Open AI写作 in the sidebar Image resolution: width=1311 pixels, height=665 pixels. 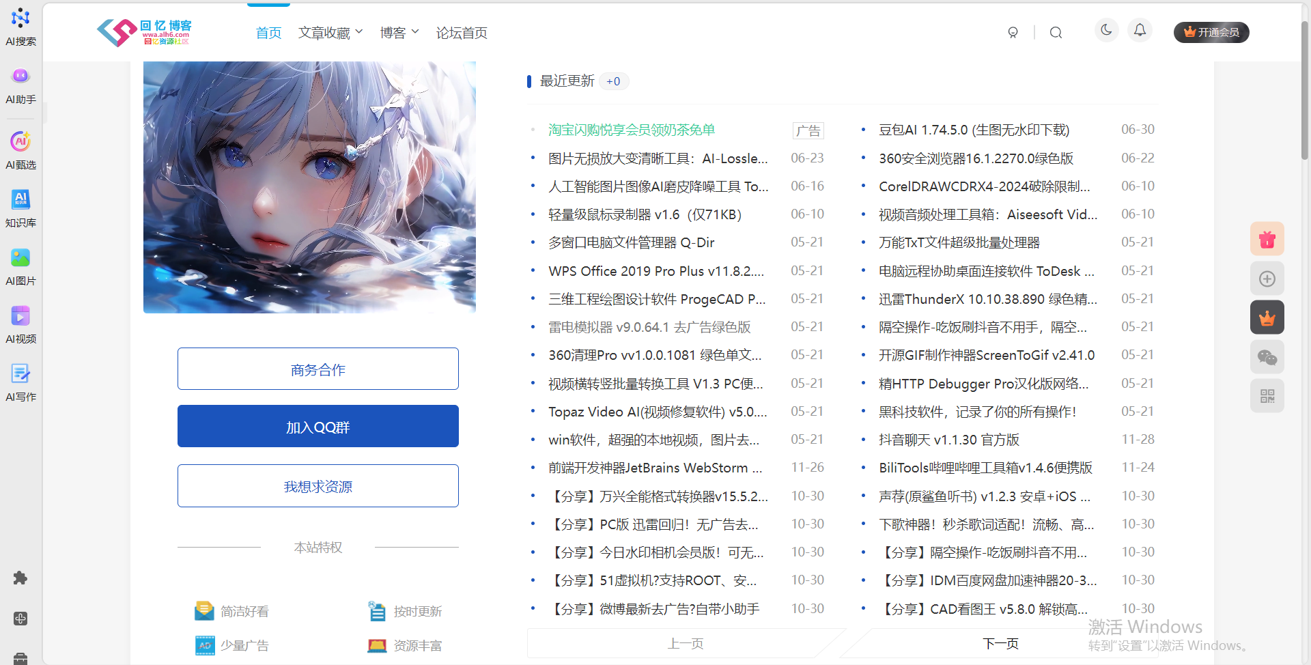pos(20,382)
